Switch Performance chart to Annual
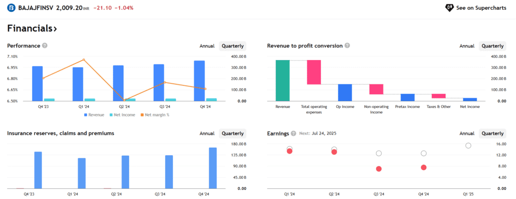This screenshot has width=516, height=199. (207, 46)
